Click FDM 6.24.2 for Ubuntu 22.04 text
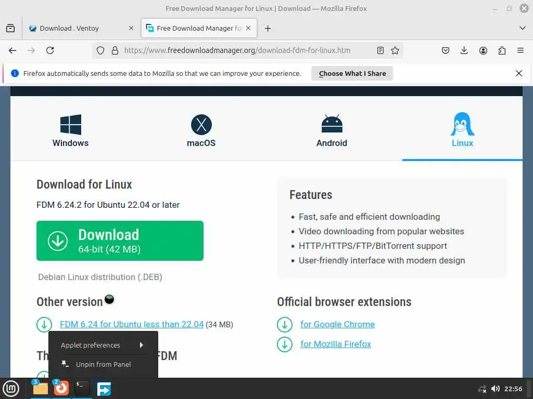This screenshot has height=399, width=533. coord(108,205)
